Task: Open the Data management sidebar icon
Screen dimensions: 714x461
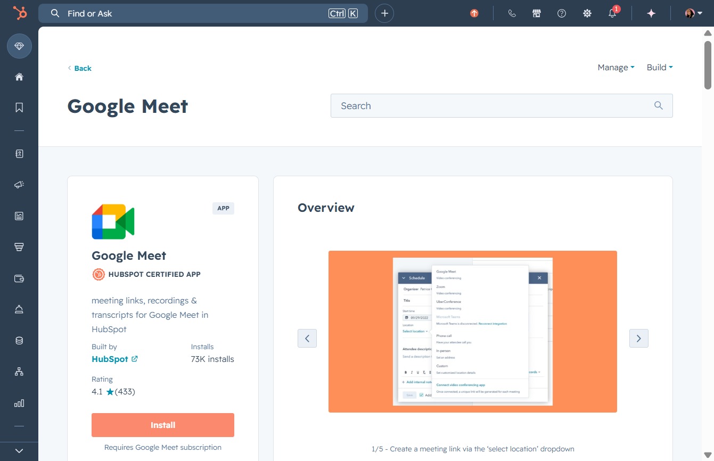Action: 19,341
